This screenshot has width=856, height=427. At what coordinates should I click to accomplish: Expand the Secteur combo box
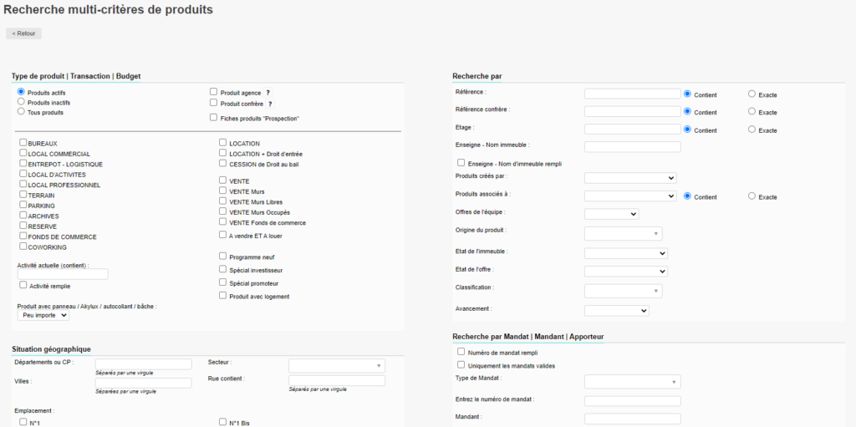tap(336, 365)
